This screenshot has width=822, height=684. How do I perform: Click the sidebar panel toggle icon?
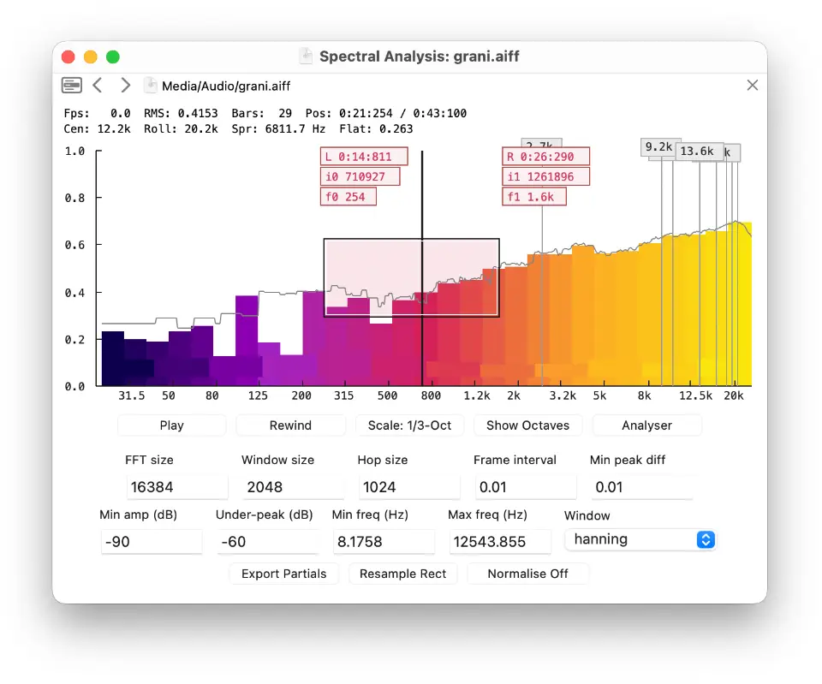(72, 85)
